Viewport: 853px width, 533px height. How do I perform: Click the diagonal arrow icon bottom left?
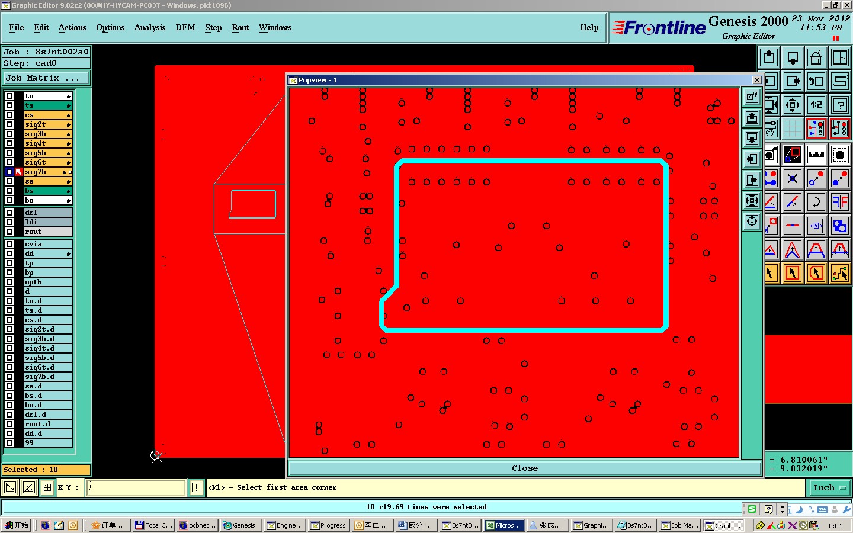pos(10,487)
